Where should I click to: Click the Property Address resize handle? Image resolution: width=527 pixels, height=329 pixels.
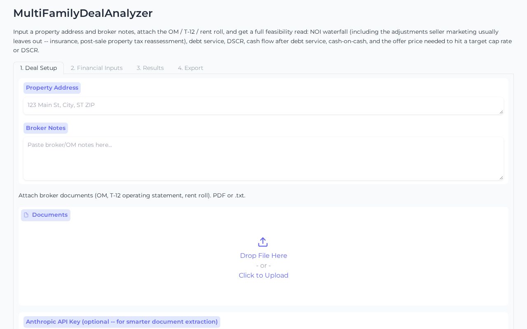coord(501,112)
